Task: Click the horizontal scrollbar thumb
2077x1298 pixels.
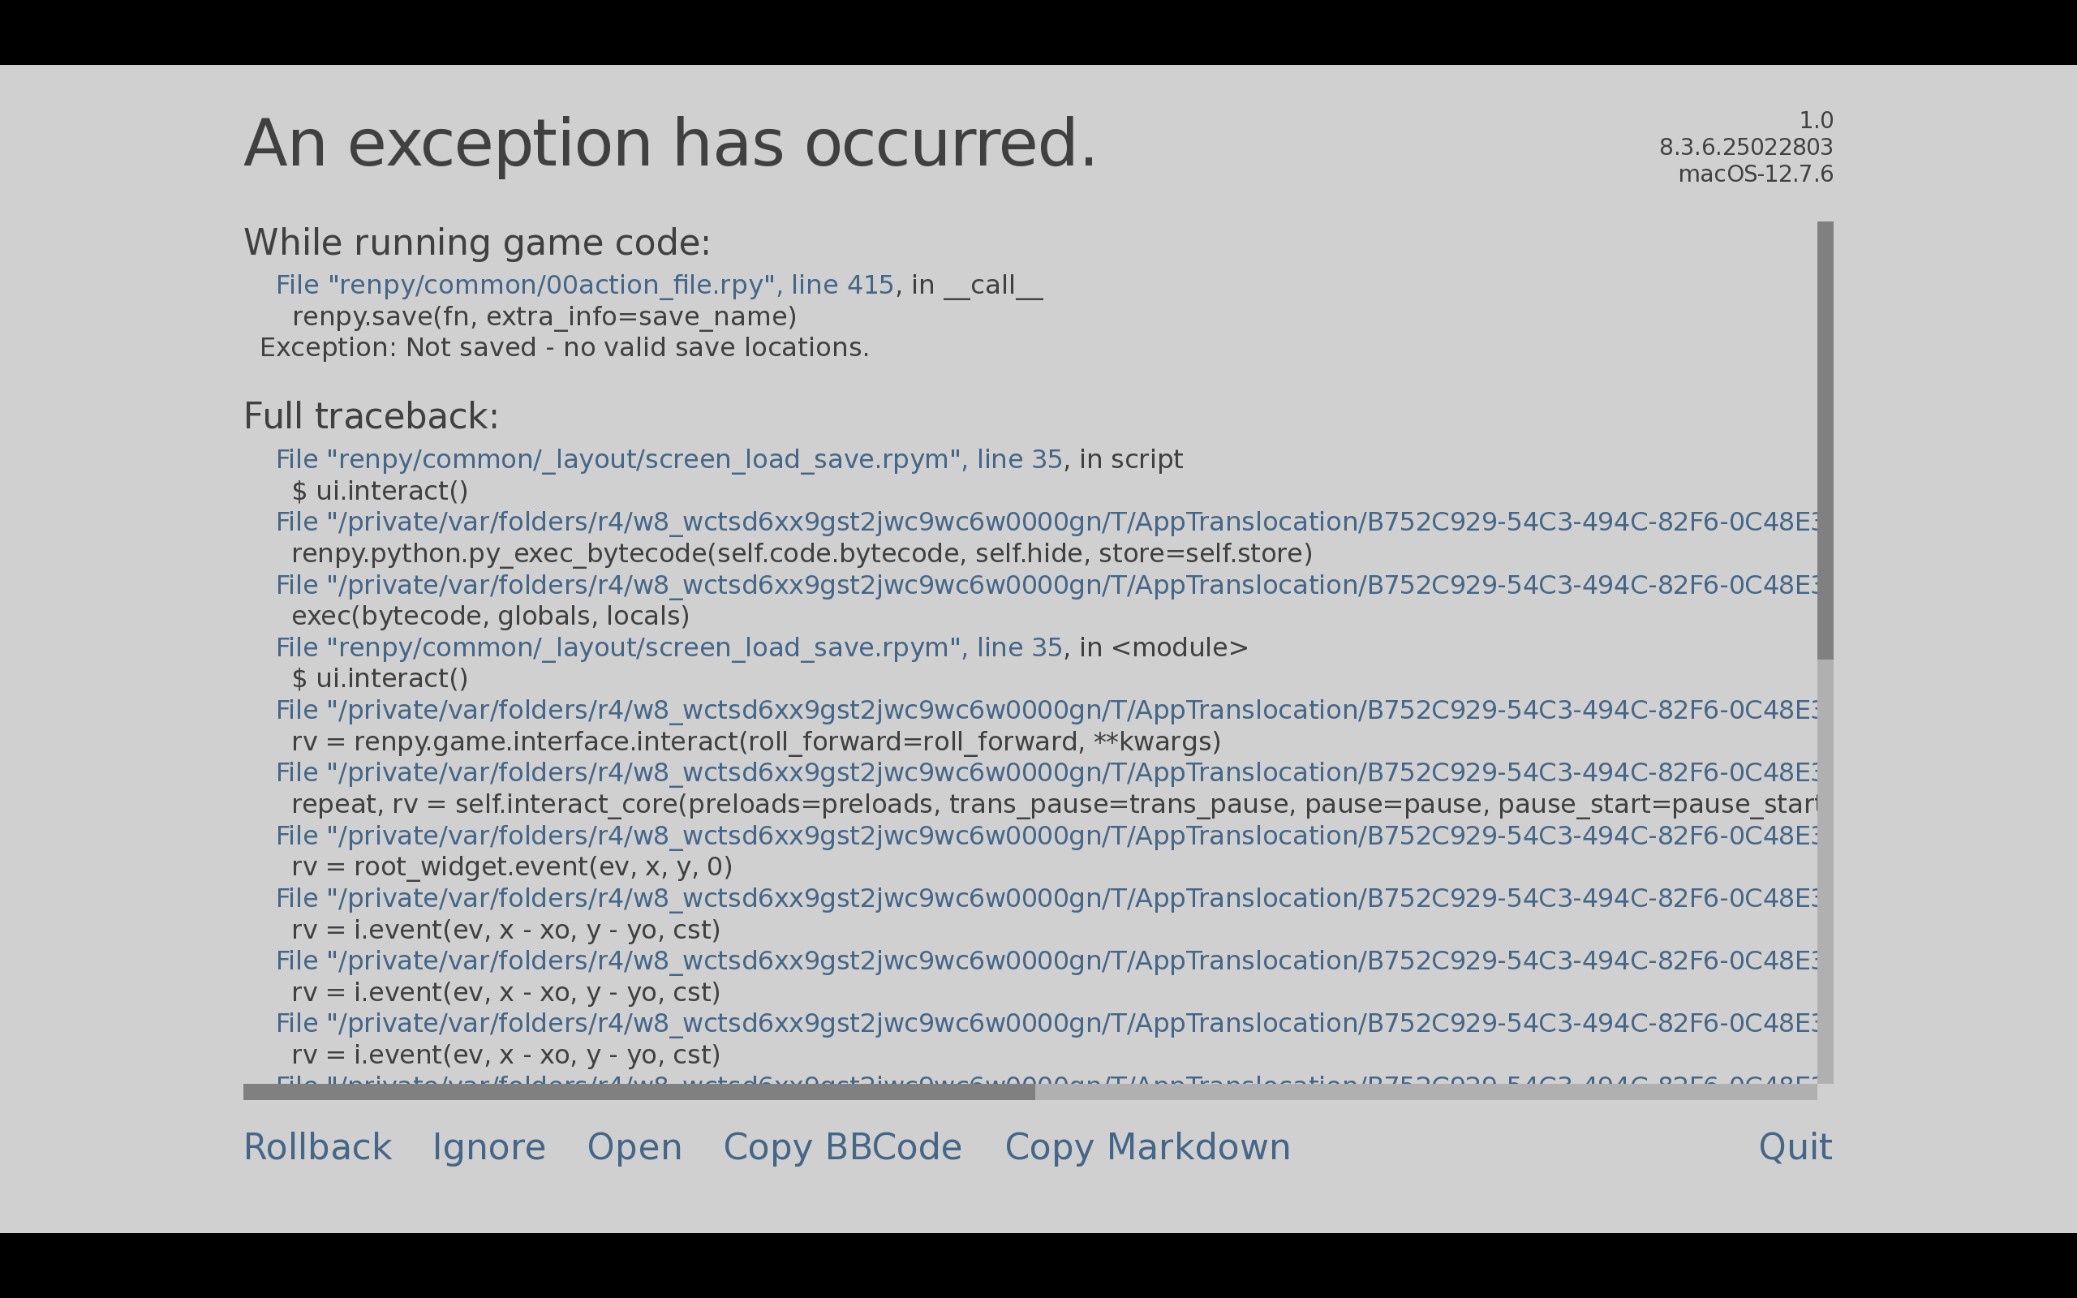Action: point(639,1092)
